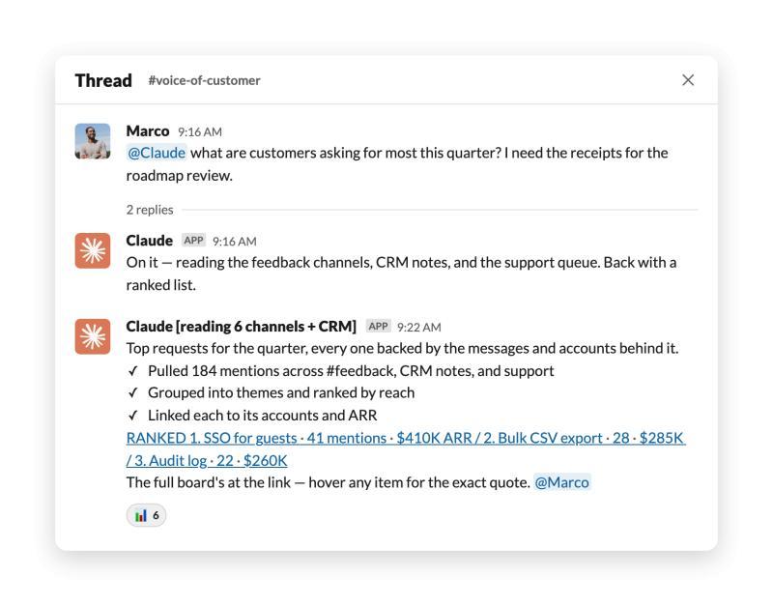Click the checkmark beside Pulled 184 mentions
The height and width of the screenshot is (606, 773).
tap(132, 371)
